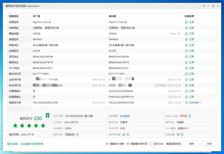This screenshot has height=154, width=224.
Task: Click the green check icon in 蓝牙地址 row
Action: (186, 57)
